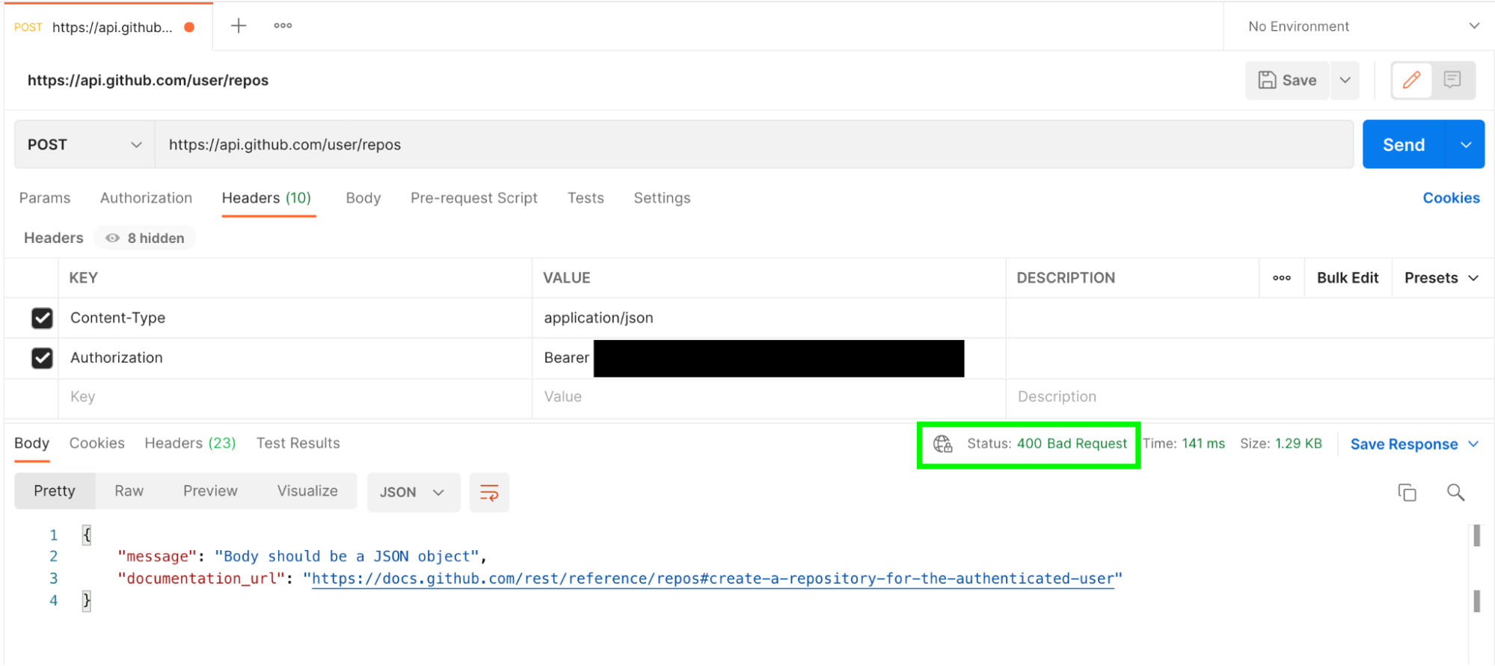This screenshot has height=666, width=1495.
Task: Open the POST method dropdown
Action: tap(85, 145)
